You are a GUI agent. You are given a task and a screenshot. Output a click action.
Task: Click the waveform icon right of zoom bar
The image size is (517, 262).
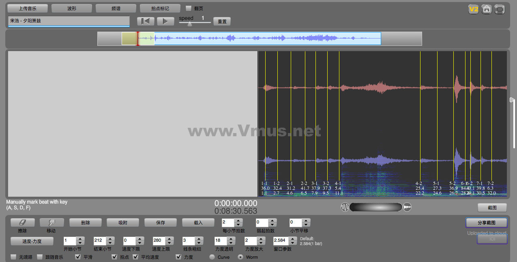(x=407, y=207)
